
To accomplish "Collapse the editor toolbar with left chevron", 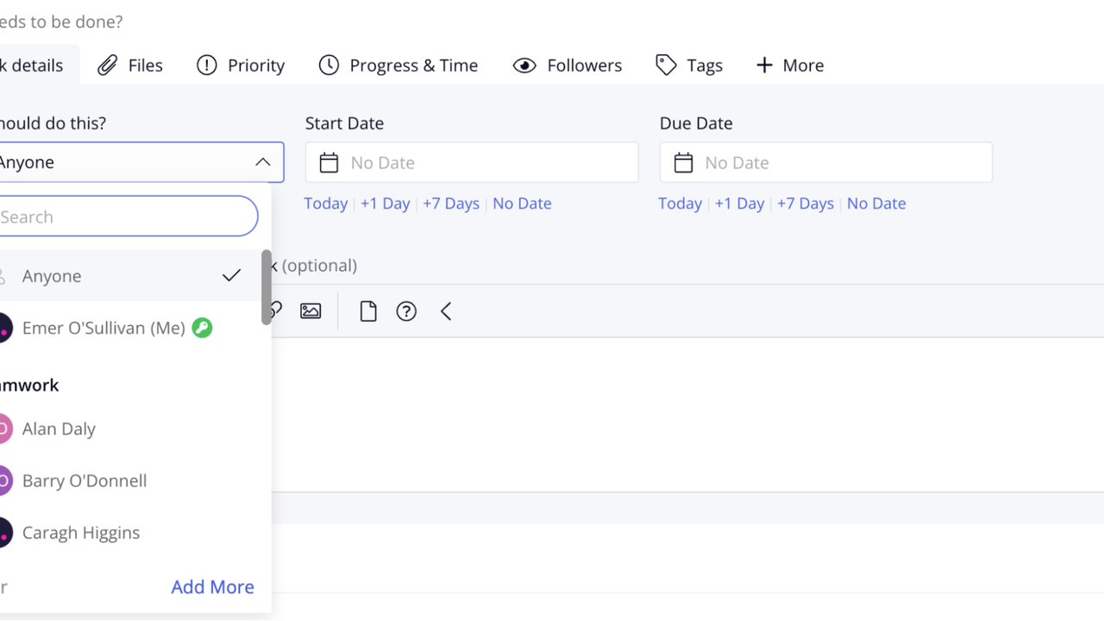I will 446,311.
